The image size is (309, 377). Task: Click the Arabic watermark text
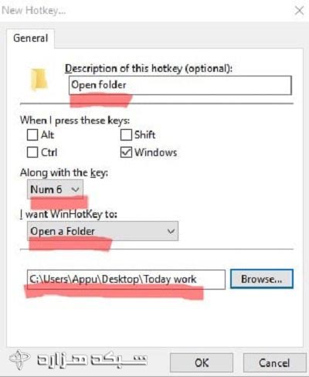pos(92,360)
